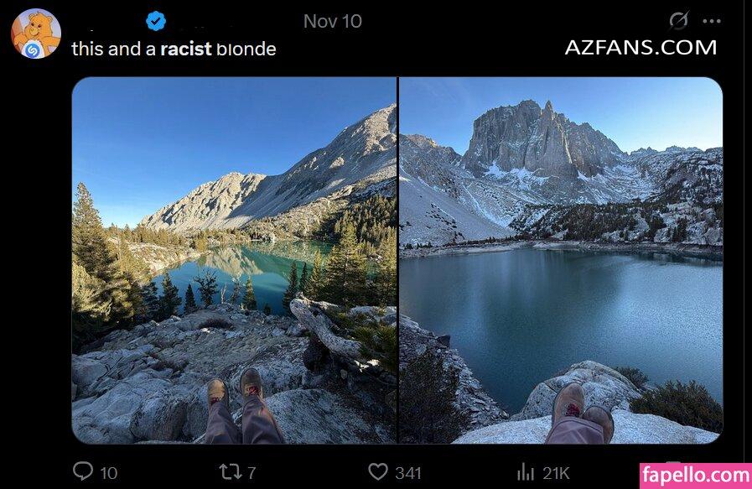Viewport: 752px width, 489px height.
Task: Click the post text "this and a racist blonde"
Action: point(174,49)
